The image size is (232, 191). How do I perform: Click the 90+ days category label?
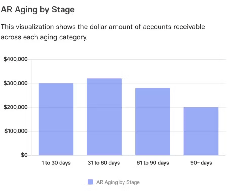[201, 163]
